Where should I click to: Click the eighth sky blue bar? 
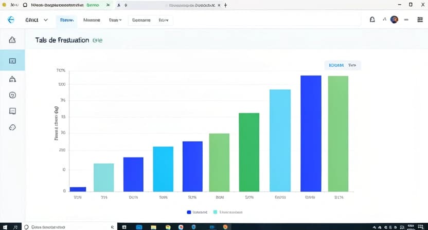(280, 140)
